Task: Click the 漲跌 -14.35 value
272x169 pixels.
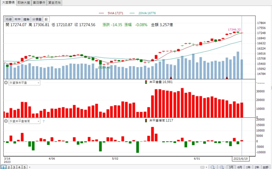Action: pos(112,25)
